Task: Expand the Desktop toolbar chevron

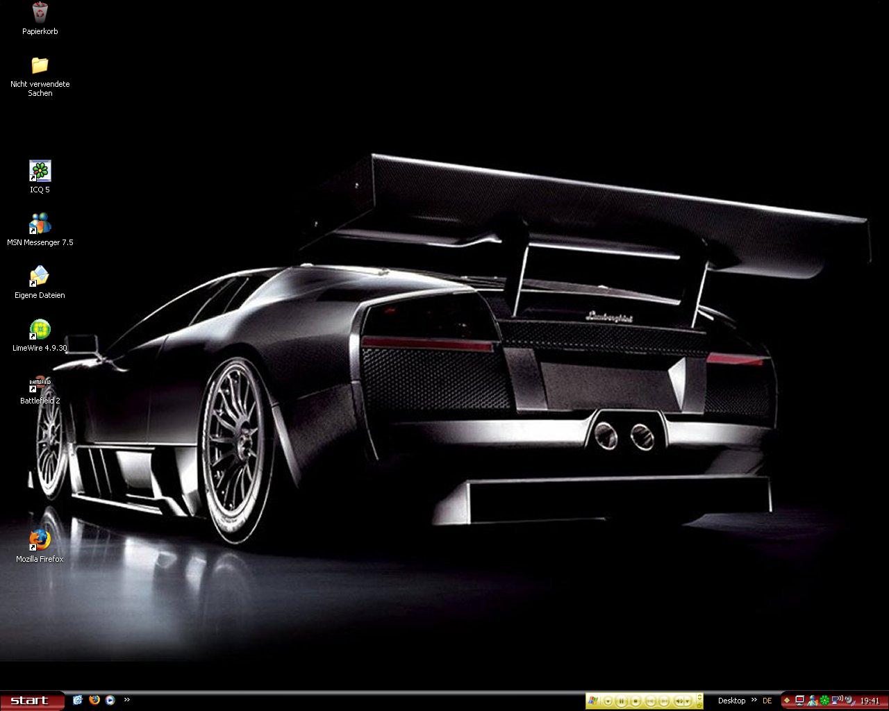Action: tap(754, 700)
